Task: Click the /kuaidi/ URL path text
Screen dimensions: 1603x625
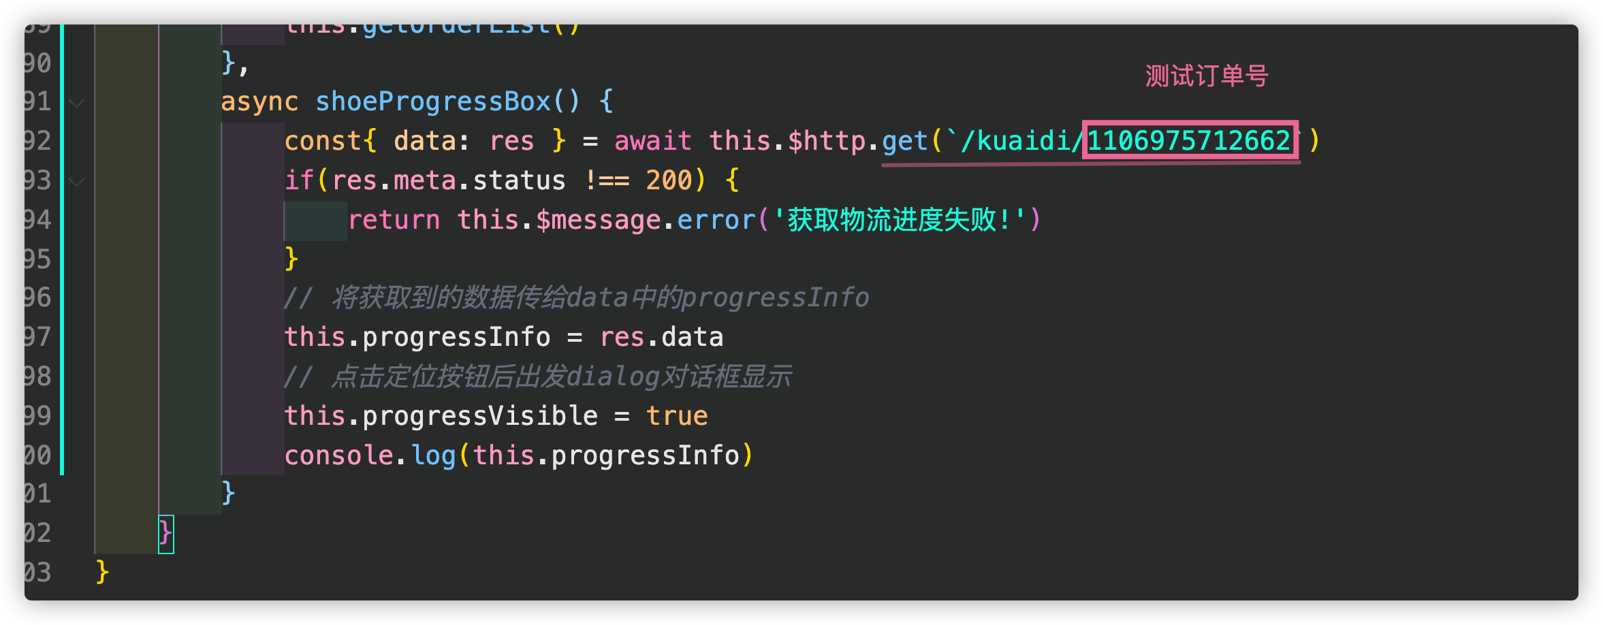Action: tap(1021, 141)
